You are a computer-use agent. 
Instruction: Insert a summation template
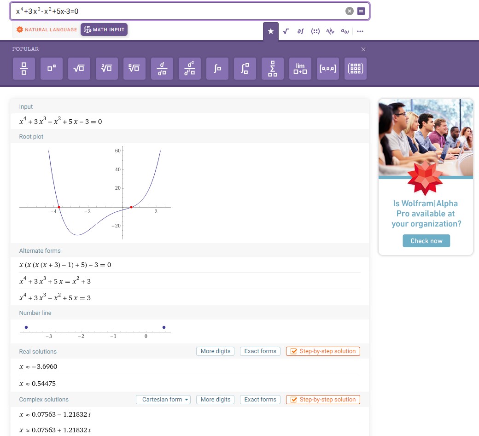[273, 69]
